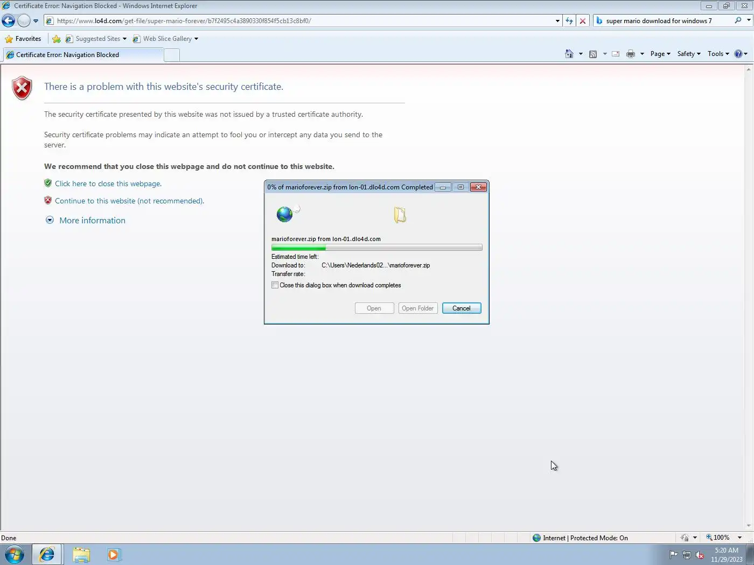Open the Page menu
This screenshot has width=754, height=565.
tap(660, 54)
